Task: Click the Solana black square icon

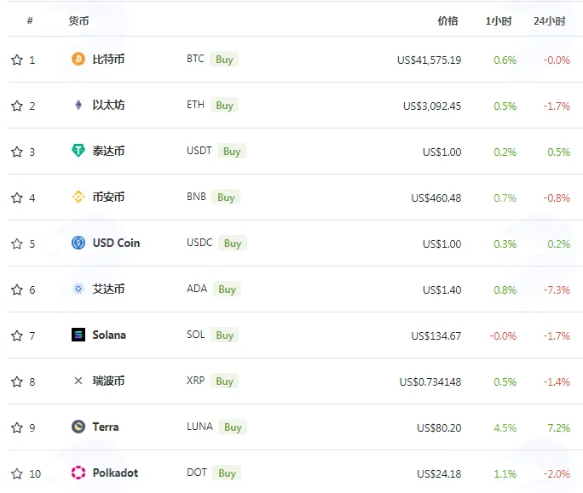Action: point(78,335)
